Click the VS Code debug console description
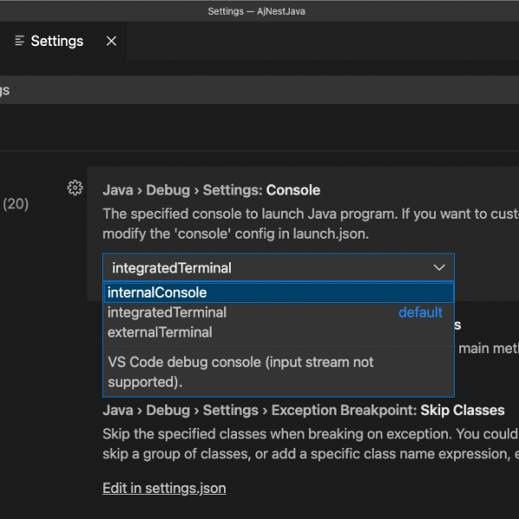 pos(240,371)
